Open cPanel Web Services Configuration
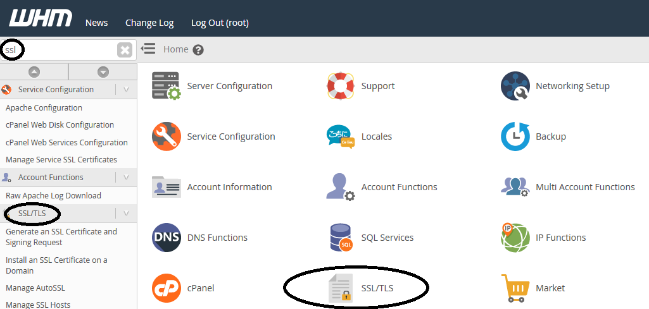 pos(66,143)
